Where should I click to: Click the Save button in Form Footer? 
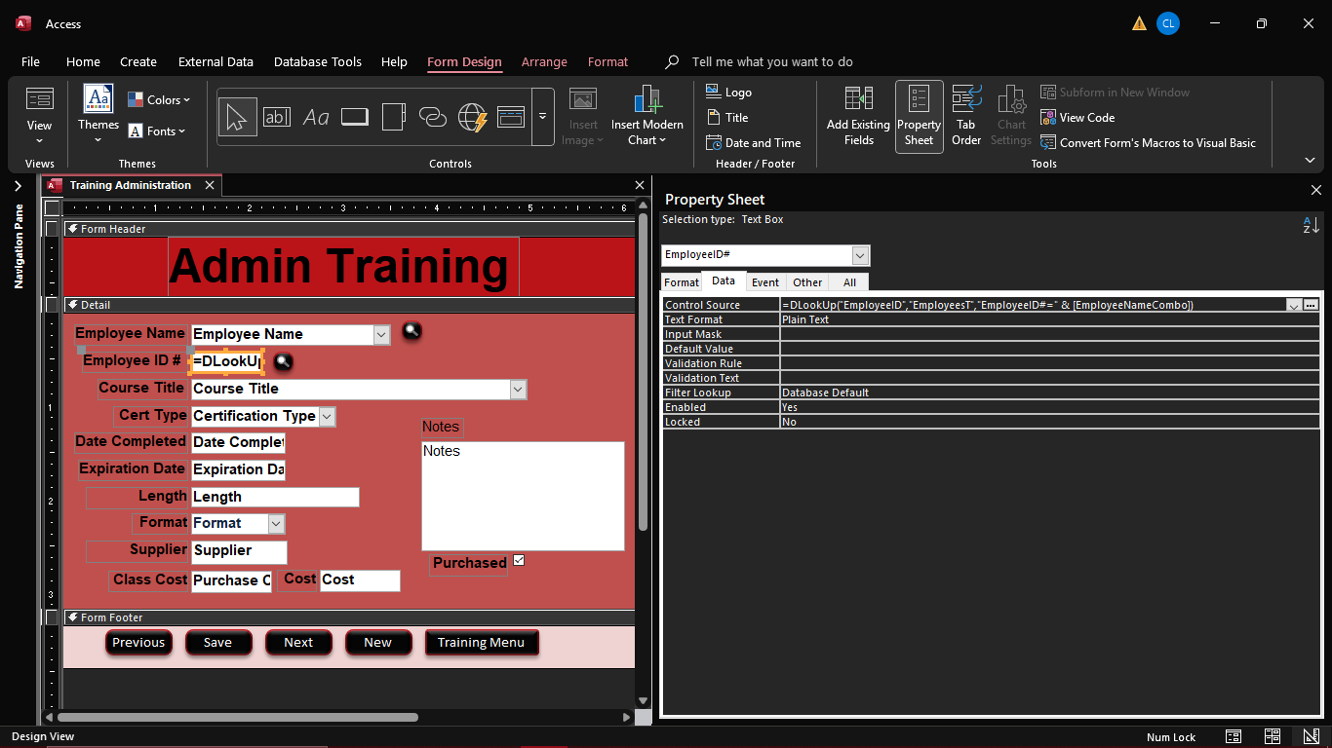click(217, 643)
